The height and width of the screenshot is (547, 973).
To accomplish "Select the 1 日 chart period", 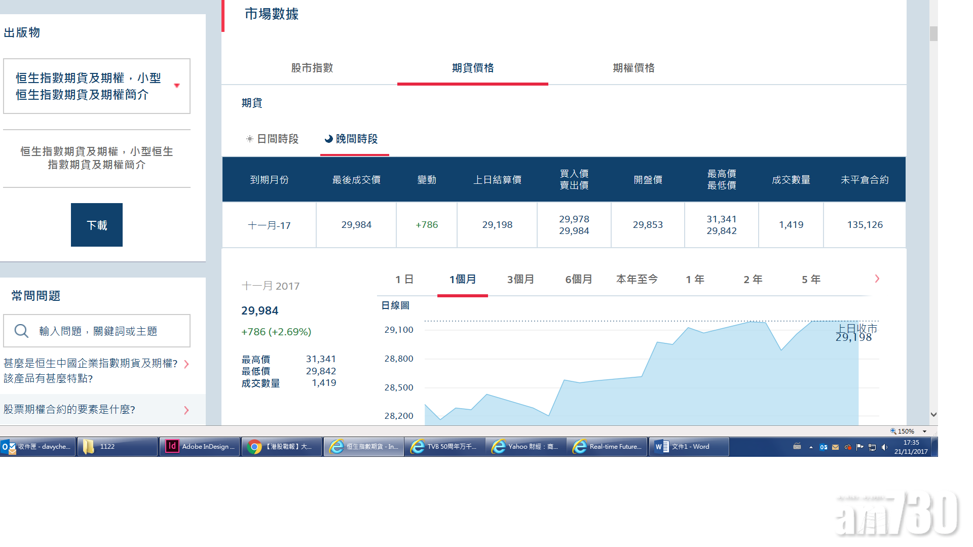I will 404,279.
